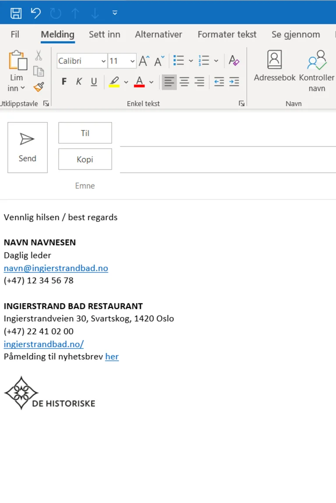Follow the navn@ingierstrandbad.no email link
336x503 pixels.
(56, 268)
